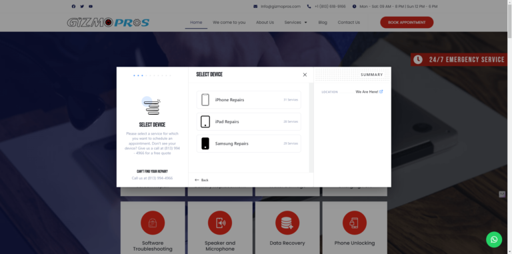Click the step progress dots indicator
This screenshot has width=512, height=254.
pyautogui.click(x=152, y=75)
